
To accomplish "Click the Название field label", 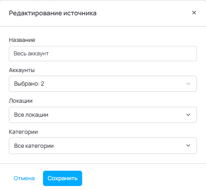I will click(x=22, y=40).
